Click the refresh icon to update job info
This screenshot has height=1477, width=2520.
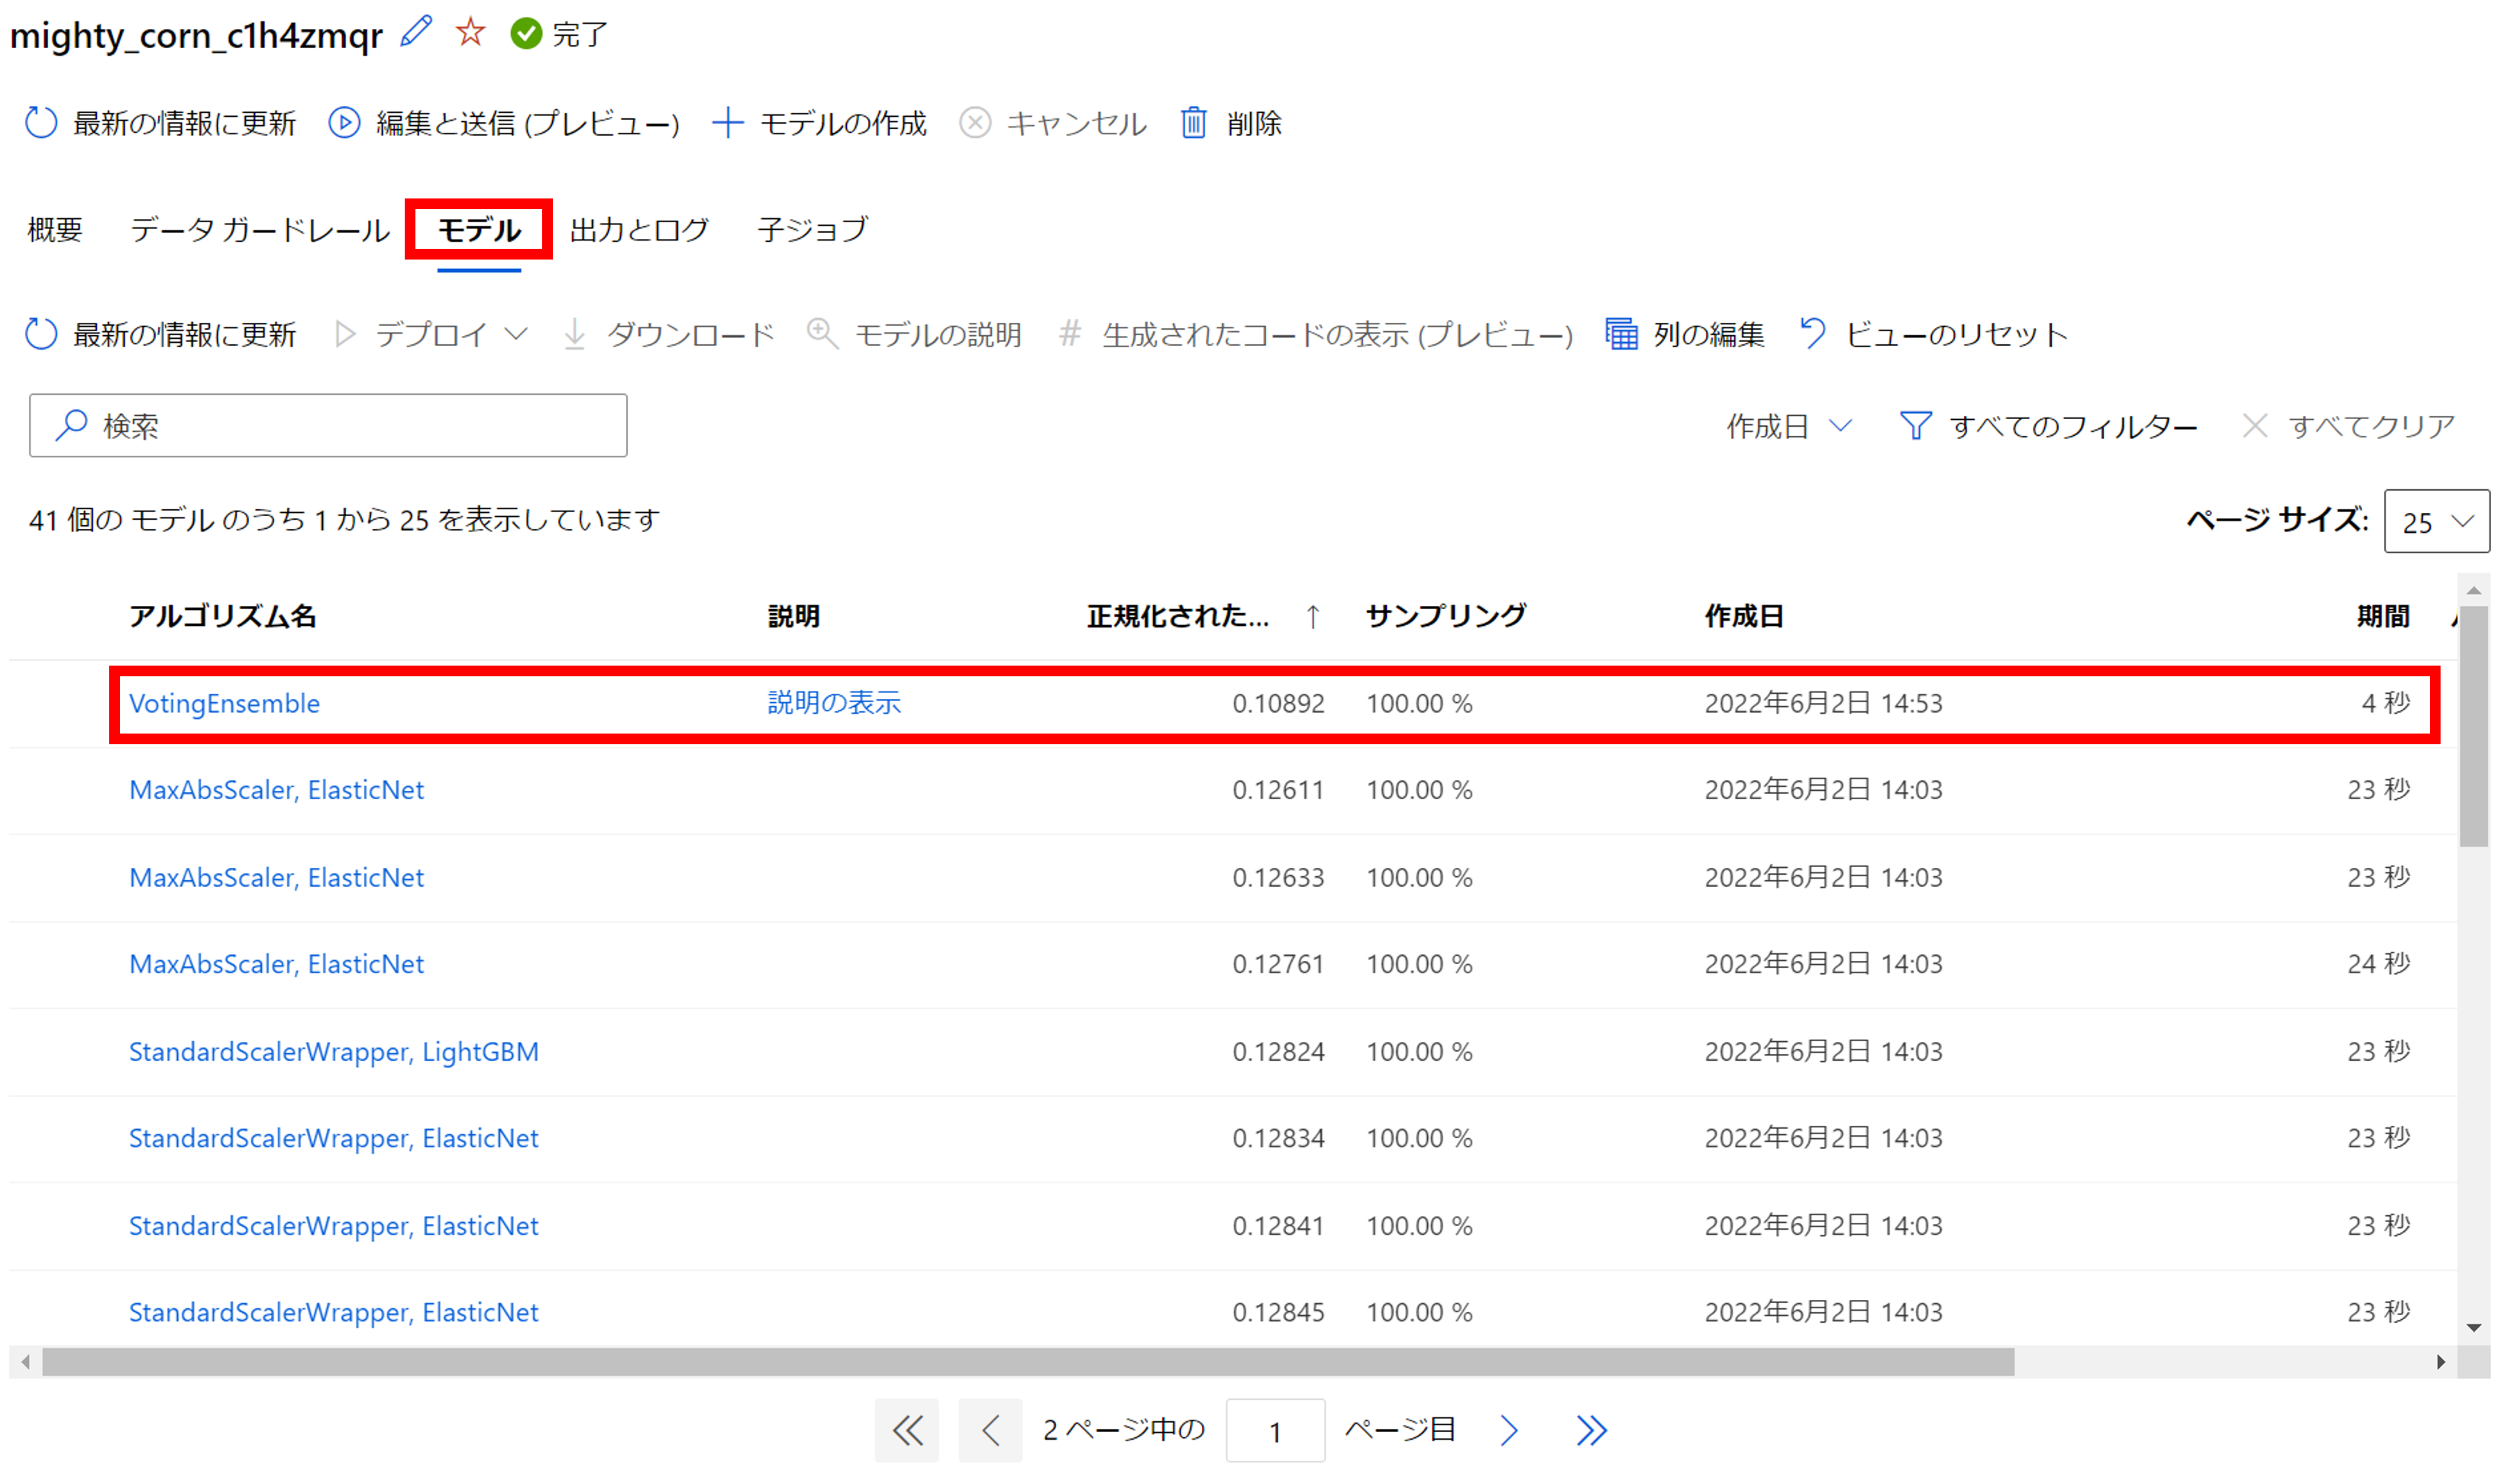click(41, 122)
